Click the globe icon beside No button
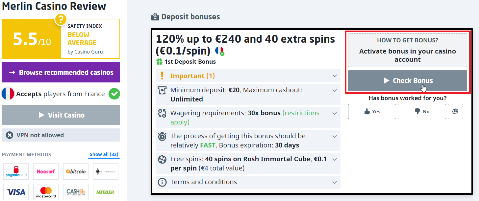 (455, 112)
